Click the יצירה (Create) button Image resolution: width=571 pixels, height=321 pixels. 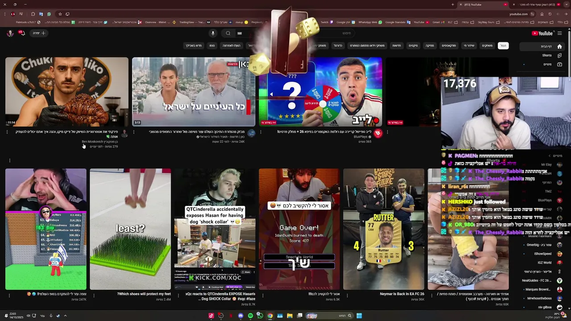(x=39, y=33)
